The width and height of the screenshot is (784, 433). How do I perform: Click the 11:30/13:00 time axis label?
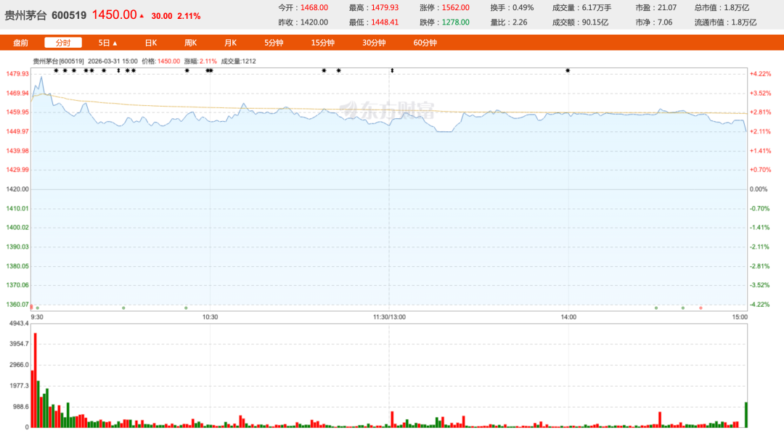[x=390, y=317]
